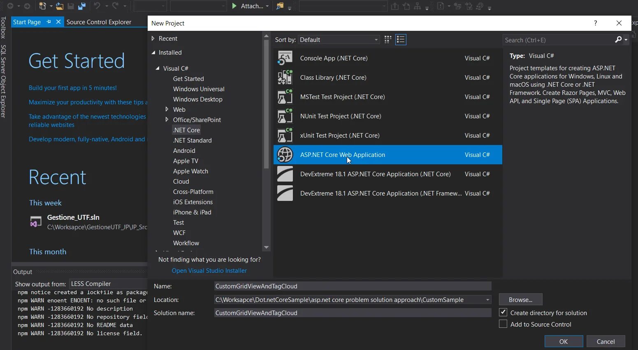Viewport: 638px width, 350px height.
Task: Select the MSTest Test Project icon
Action: pyautogui.click(x=285, y=97)
